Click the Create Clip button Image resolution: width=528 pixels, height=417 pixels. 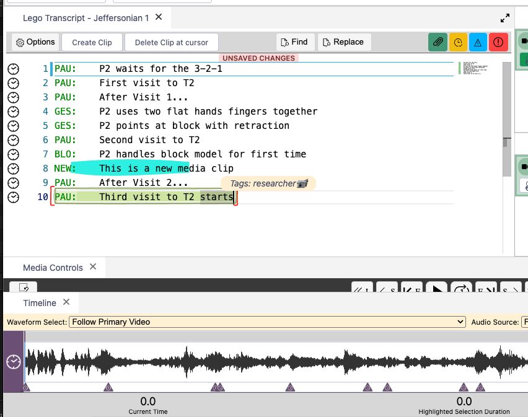point(92,42)
